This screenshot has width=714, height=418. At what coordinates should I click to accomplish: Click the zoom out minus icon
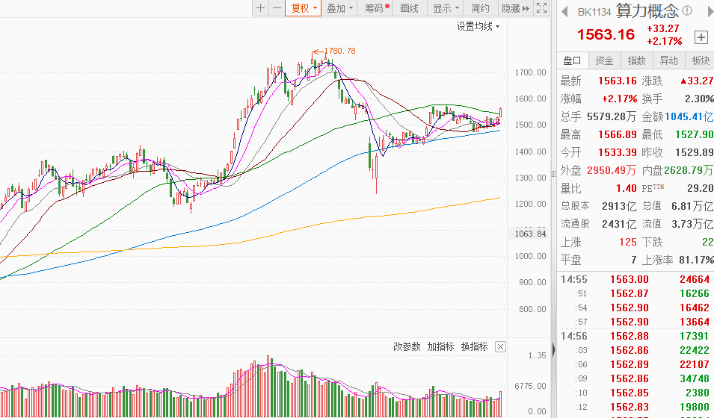(x=277, y=8)
